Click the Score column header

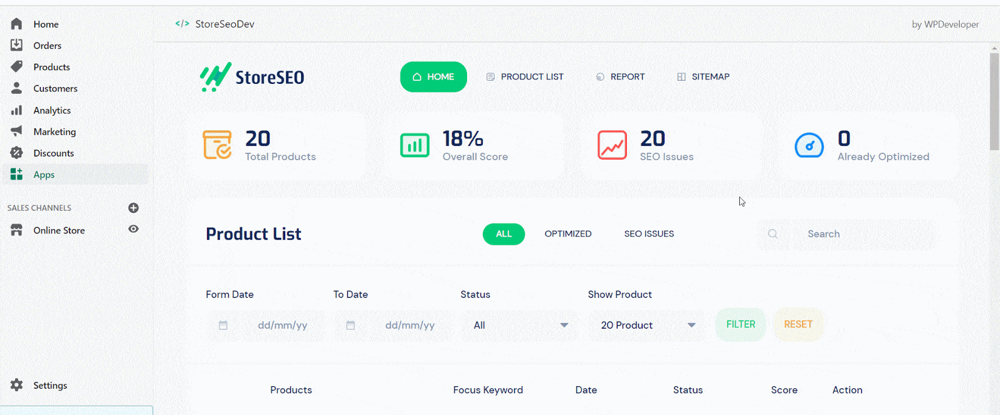[784, 389]
